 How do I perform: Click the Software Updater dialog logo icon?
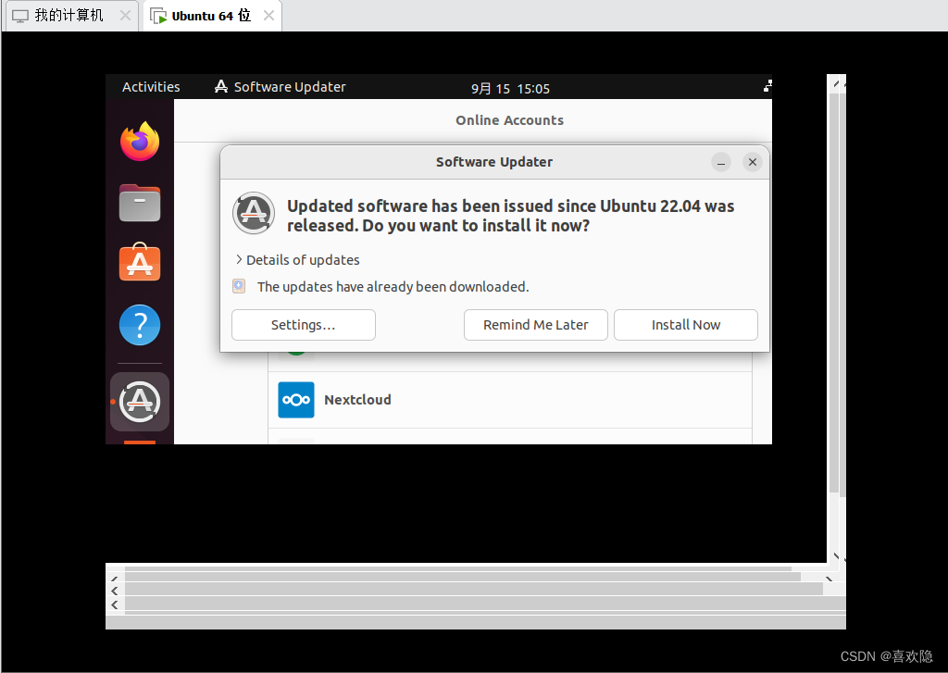[x=254, y=213]
